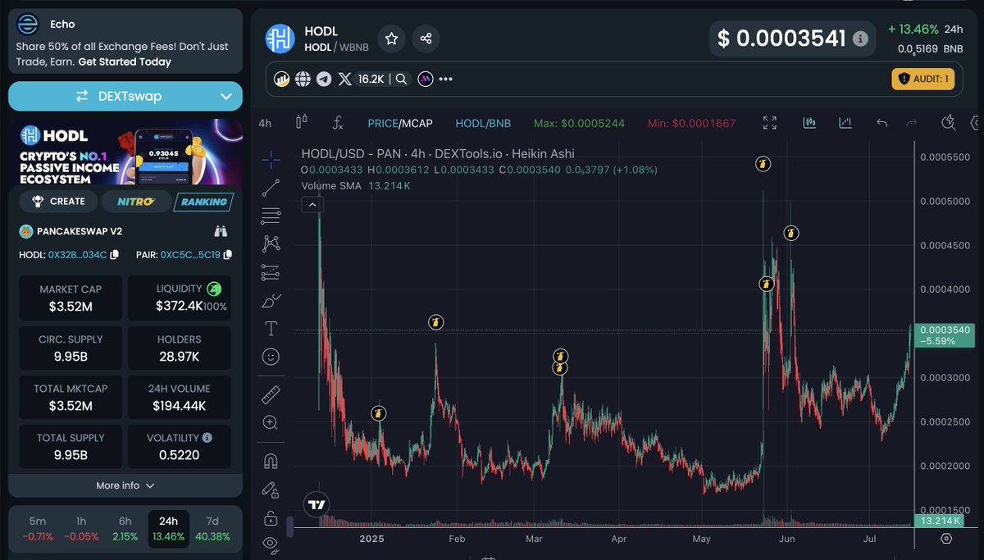Click Get Started Today in Echo ad
Screen dimensions: 984x560
pos(125,61)
